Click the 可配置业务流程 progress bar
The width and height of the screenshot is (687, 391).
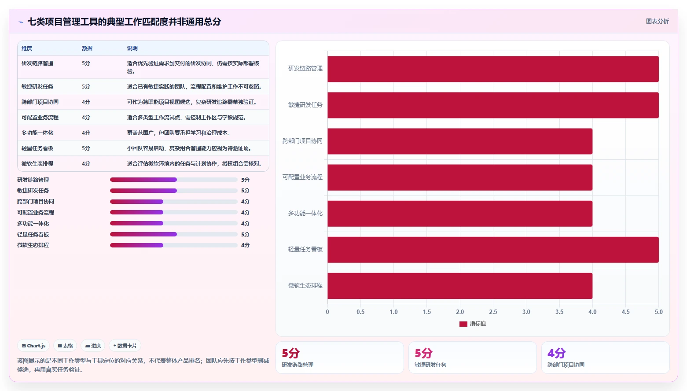pos(174,212)
